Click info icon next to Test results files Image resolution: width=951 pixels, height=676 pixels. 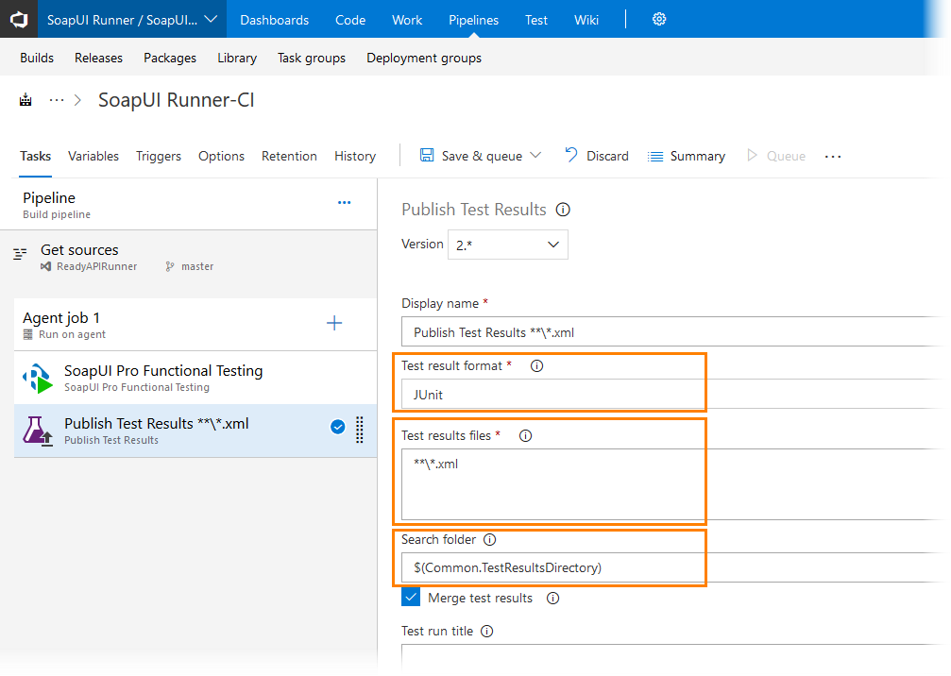click(526, 436)
